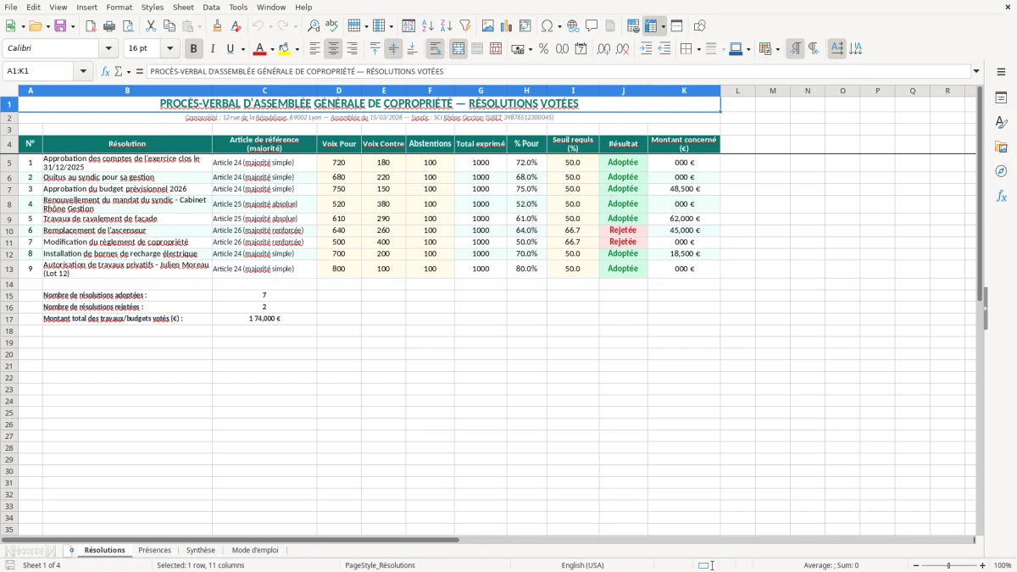1017x572 pixels.
Task: Run the spelling check
Action: tap(331, 26)
